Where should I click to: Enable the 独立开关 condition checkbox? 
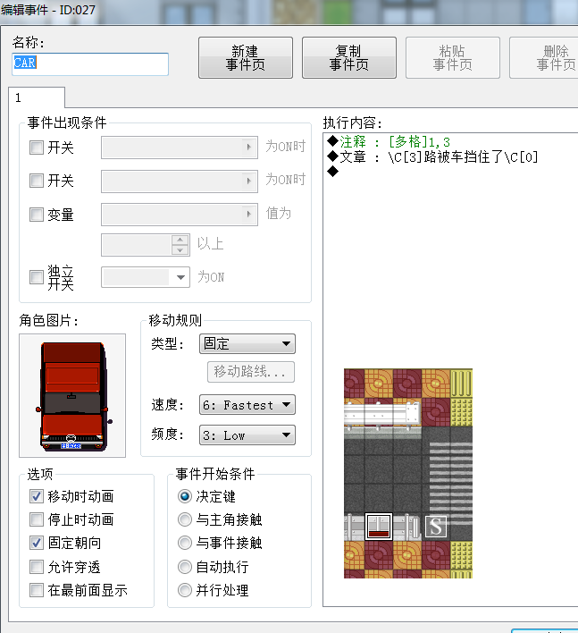point(37,277)
